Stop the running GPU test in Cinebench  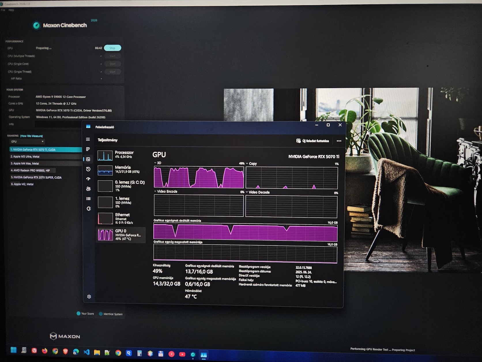point(112,48)
